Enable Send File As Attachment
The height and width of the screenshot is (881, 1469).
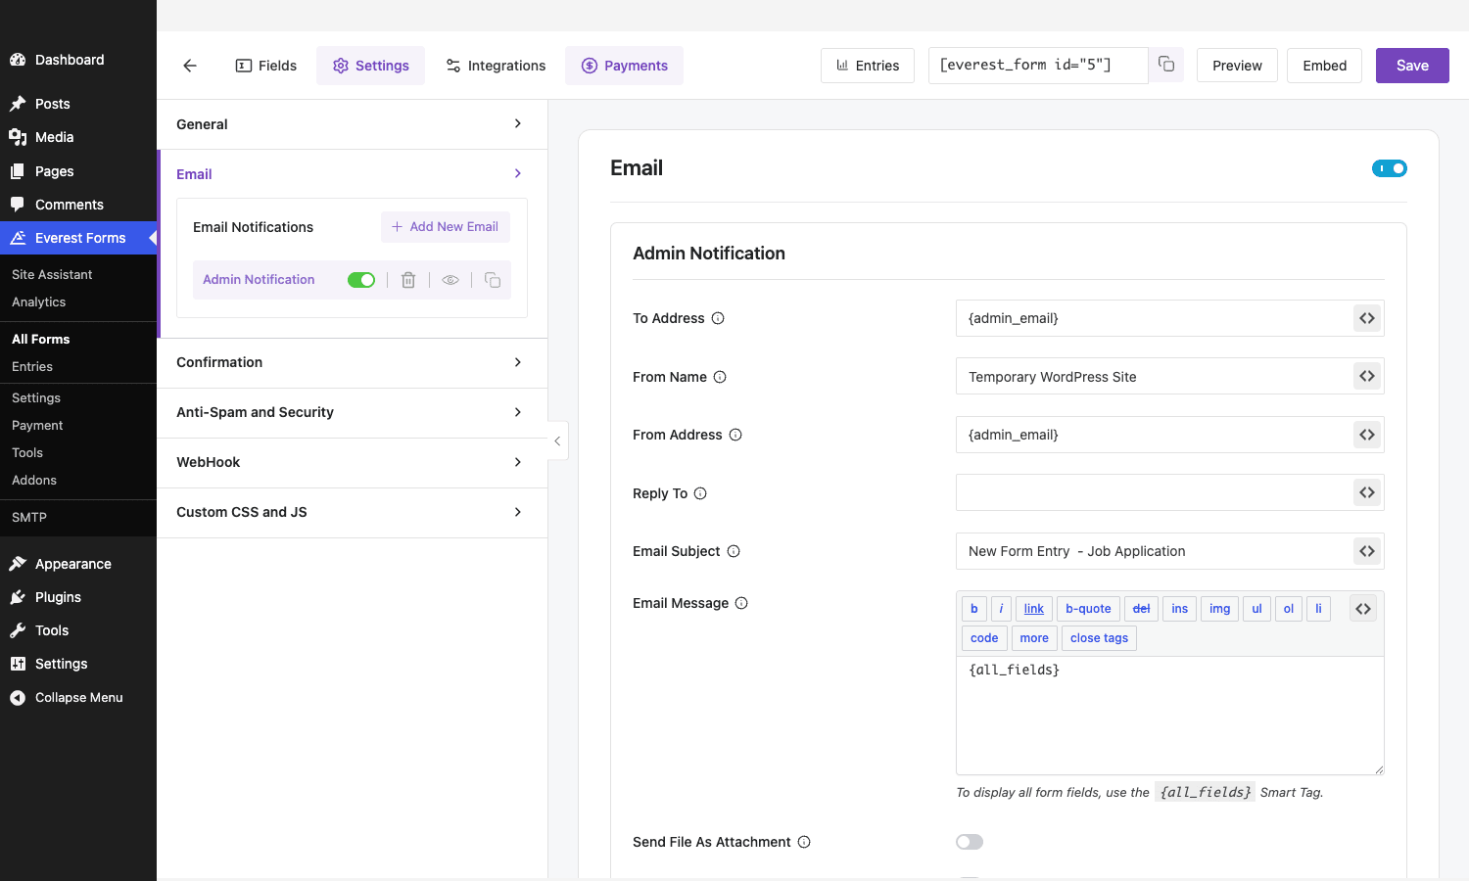click(x=970, y=842)
